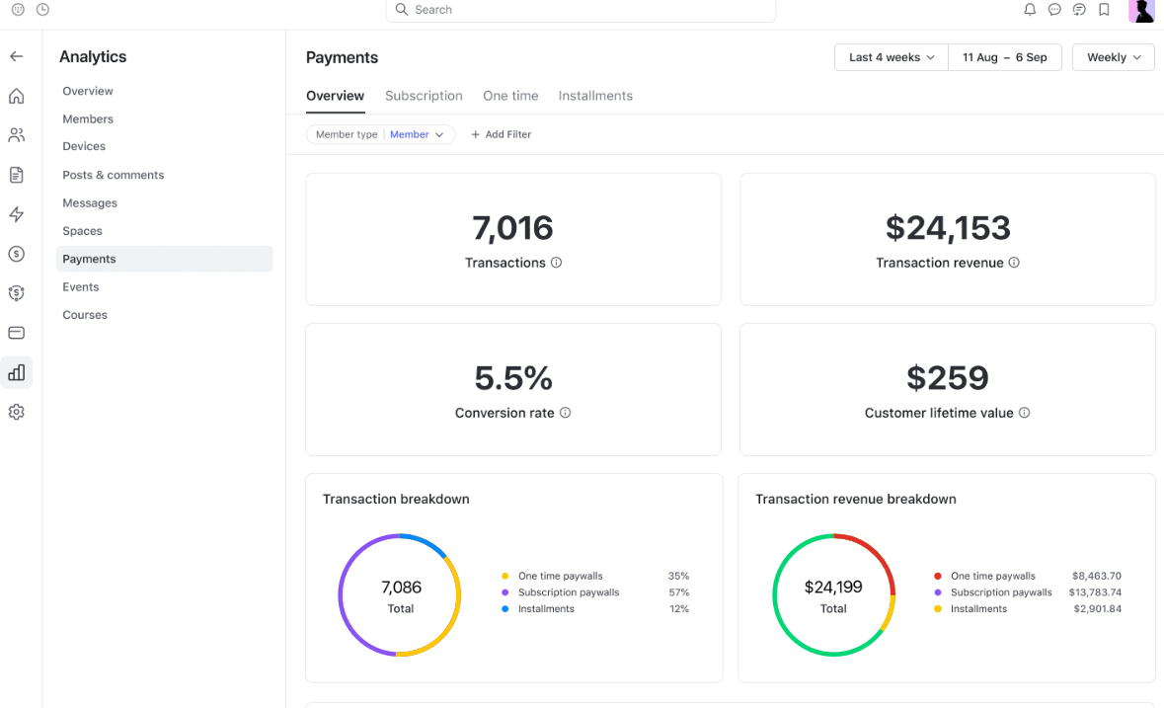Viewport: 1164px width, 708px height.
Task: Open the user profile avatar
Action: pyautogui.click(x=1141, y=11)
